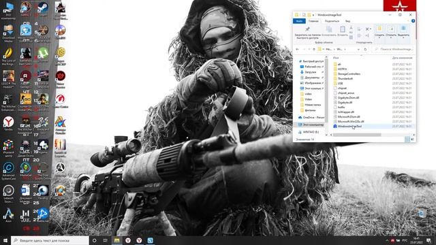Launch uTorrent from the desktop
This screenshot has width=436, height=245.
pyautogui.click(x=43, y=54)
